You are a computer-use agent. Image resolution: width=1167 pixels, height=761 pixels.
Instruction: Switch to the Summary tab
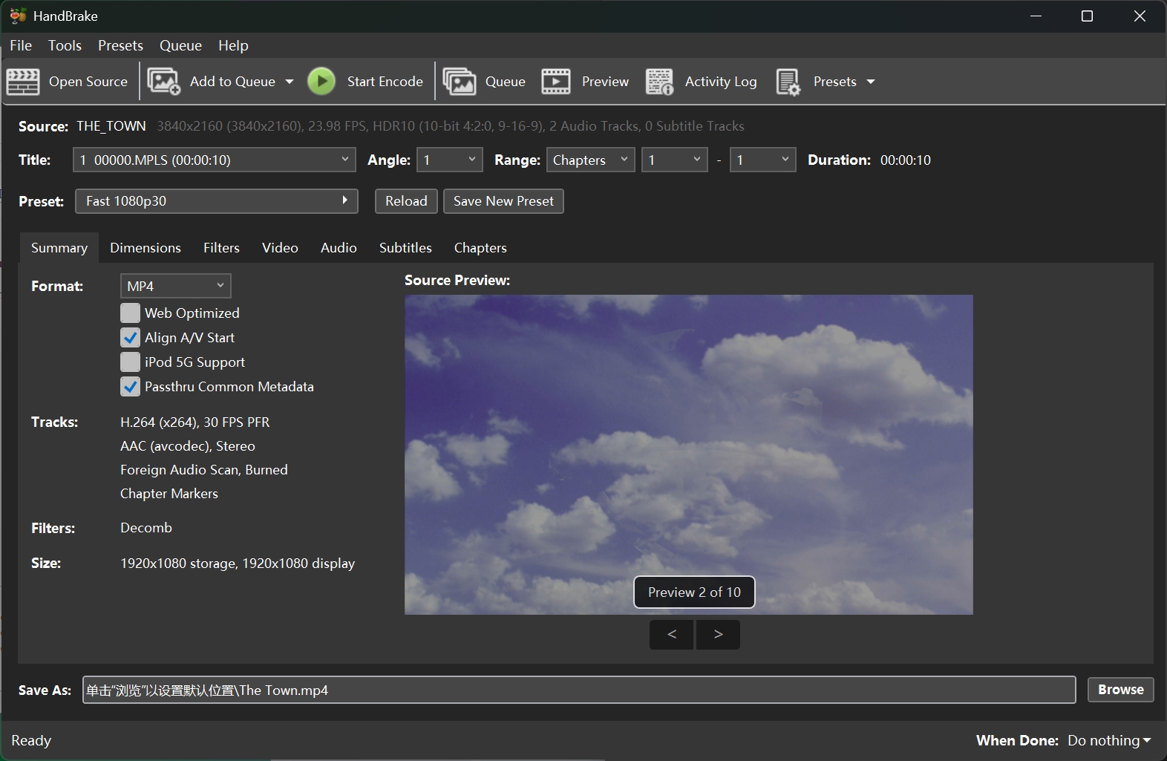pos(59,248)
